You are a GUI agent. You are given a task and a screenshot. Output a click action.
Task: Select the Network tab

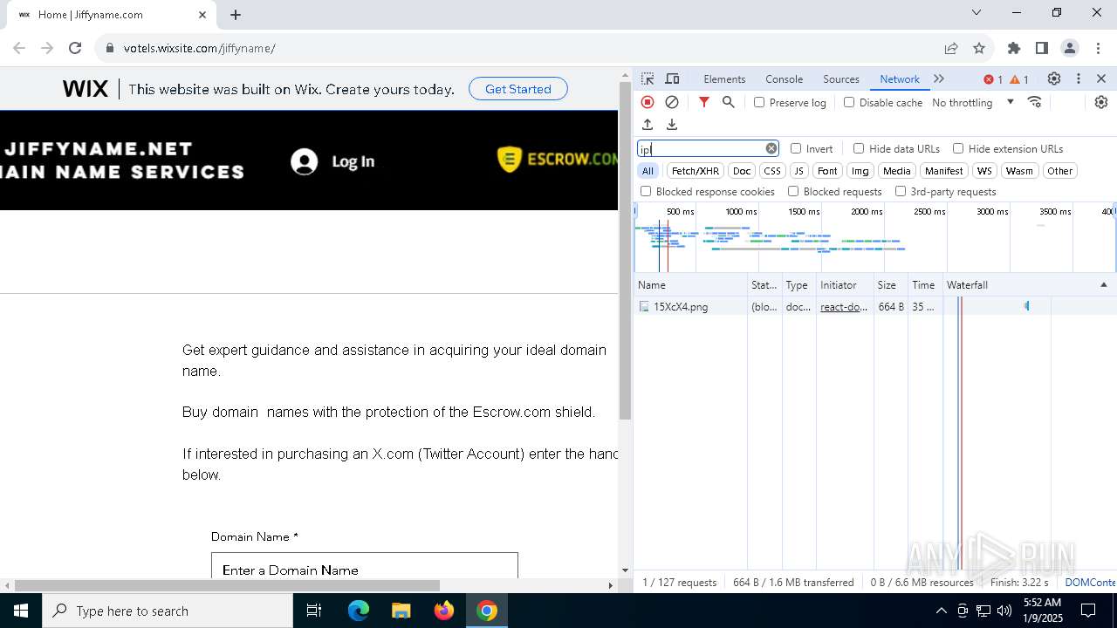pyautogui.click(x=899, y=78)
